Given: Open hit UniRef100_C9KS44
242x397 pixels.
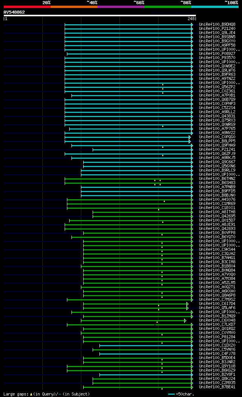Looking at the screenshot, I should [217, 249].
